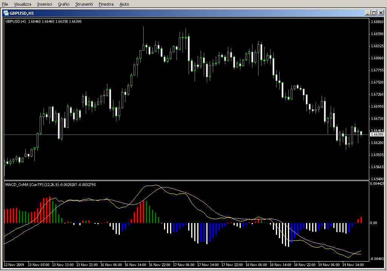Click the 1.68860 price scale label
The height and width of the screenshot is (271, 387).
378,22
